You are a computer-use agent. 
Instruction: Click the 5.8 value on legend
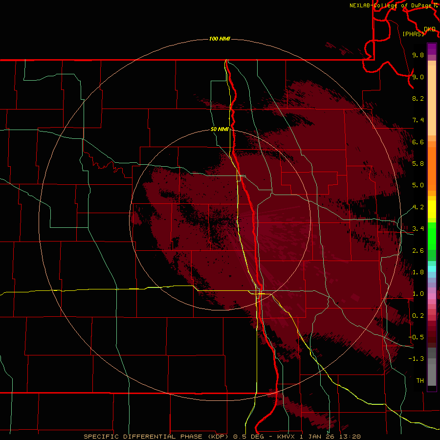click(x=418, y=163)
